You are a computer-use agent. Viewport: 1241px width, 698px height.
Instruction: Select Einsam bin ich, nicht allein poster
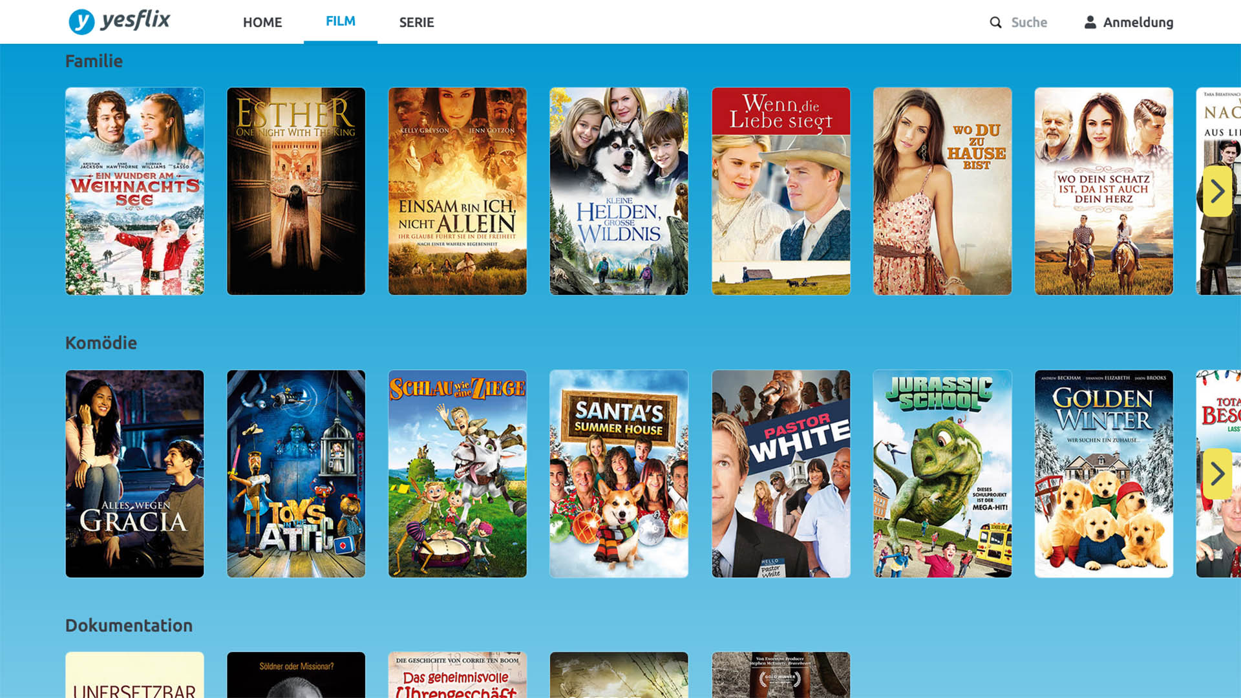coord(458,191)
